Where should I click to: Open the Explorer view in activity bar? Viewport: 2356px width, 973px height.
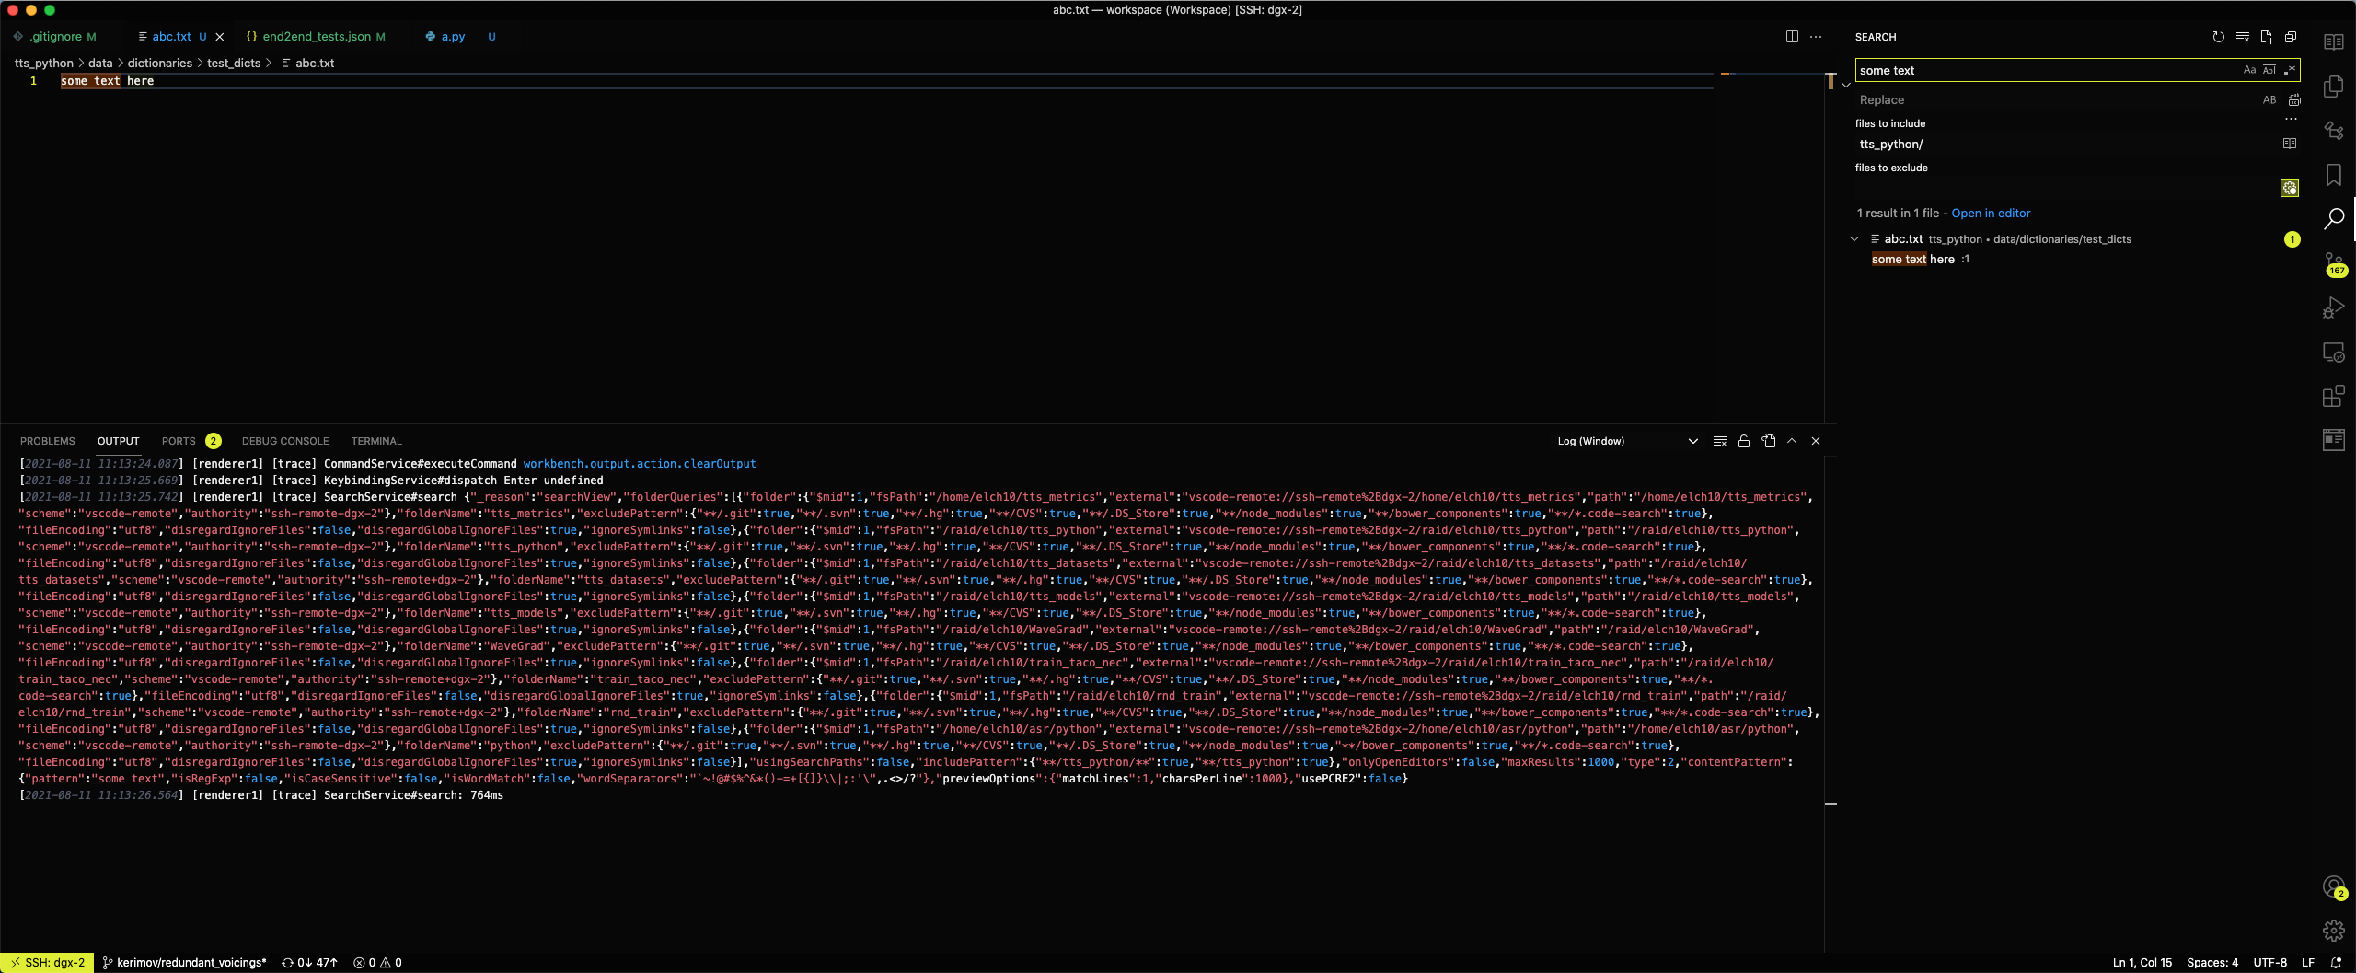(x=2334, y=87)
